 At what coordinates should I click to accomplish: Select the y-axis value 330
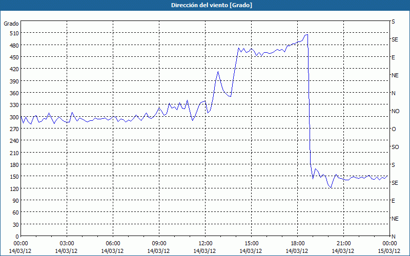14,105
